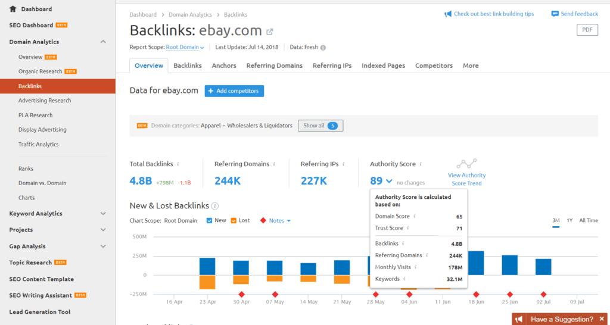The width and height of the screenshot is (610, 325).
Task: Click the 18 Jun new backlinks blue bar
Action: pos(476,263)
